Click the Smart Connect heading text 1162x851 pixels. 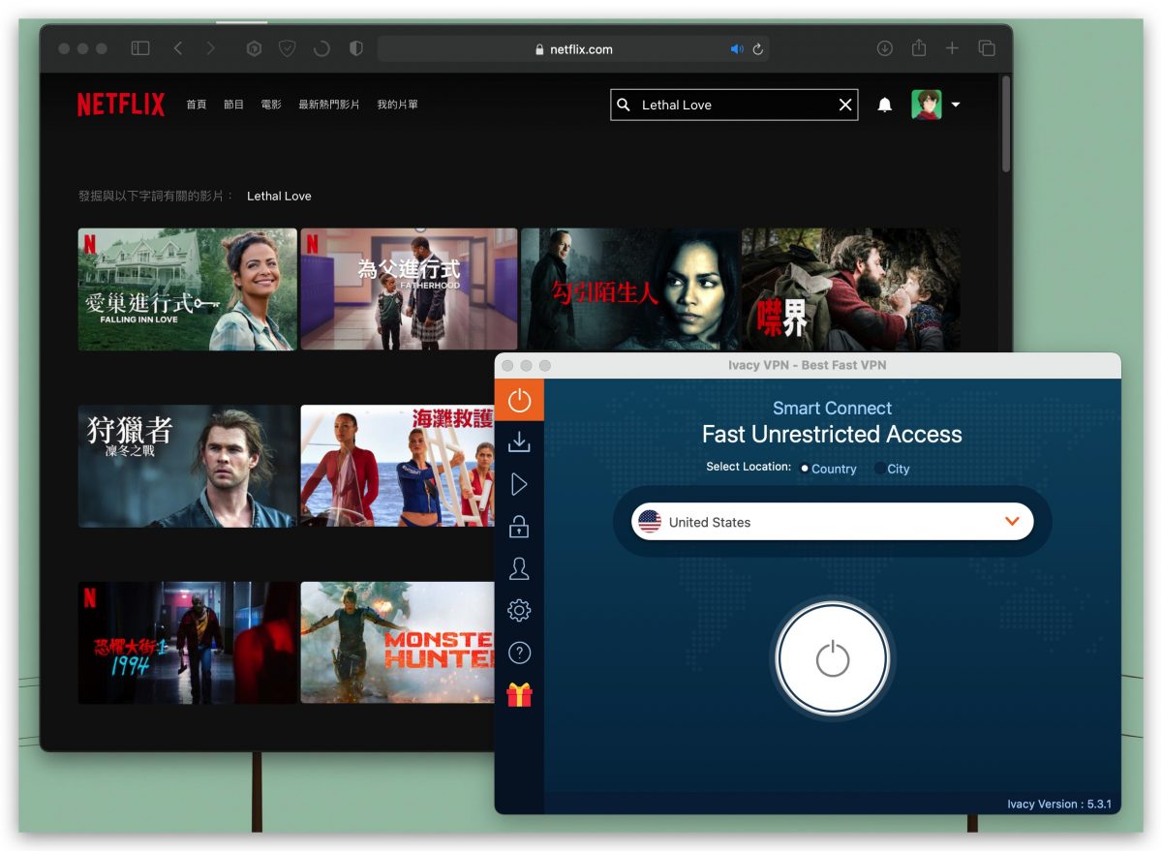[x=832, y=408]
